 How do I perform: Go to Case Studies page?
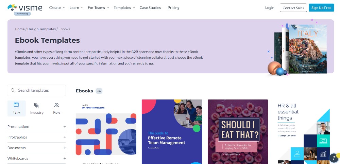tap(150, 7)
